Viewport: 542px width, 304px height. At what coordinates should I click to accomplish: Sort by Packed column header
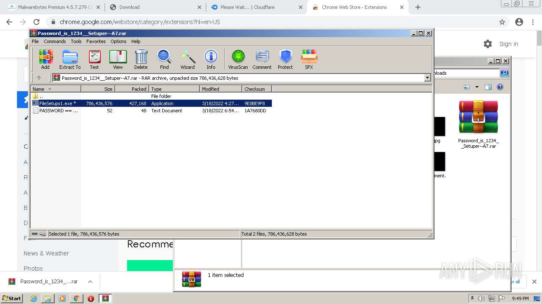(x=132, y=89)
